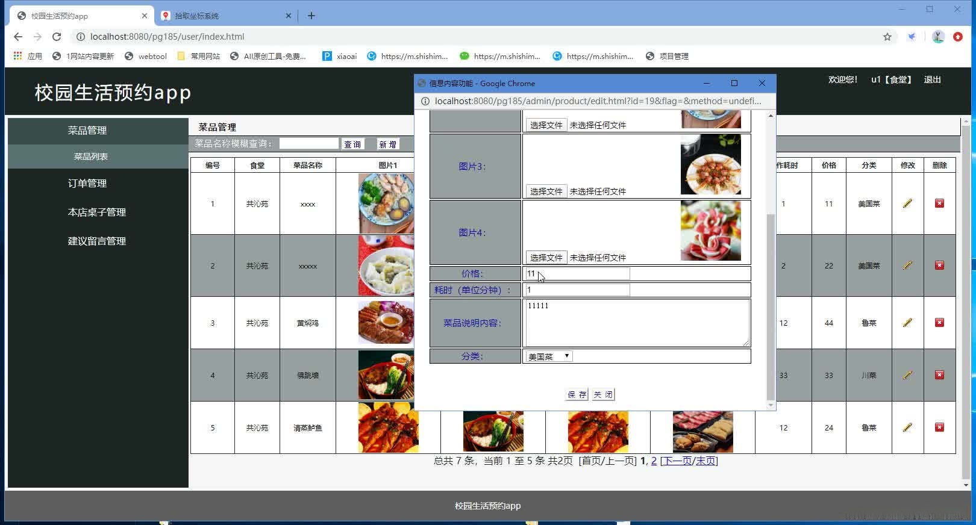Image resolution: width=976 pixels, height=525 pixels.
Task: Delete 佛跳墙 row with red X icon
Action: pos(939,375)
